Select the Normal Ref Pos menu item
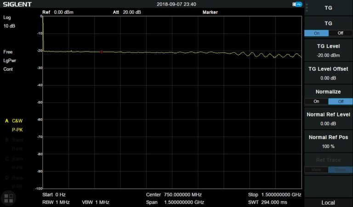Image resolution: width=353 pixels, height=207 pixels. pyautogui.click(x=328, y=141)
